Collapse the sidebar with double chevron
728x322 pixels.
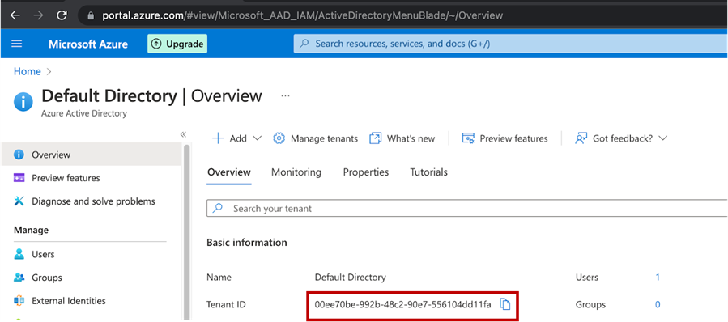pos(183,134)
